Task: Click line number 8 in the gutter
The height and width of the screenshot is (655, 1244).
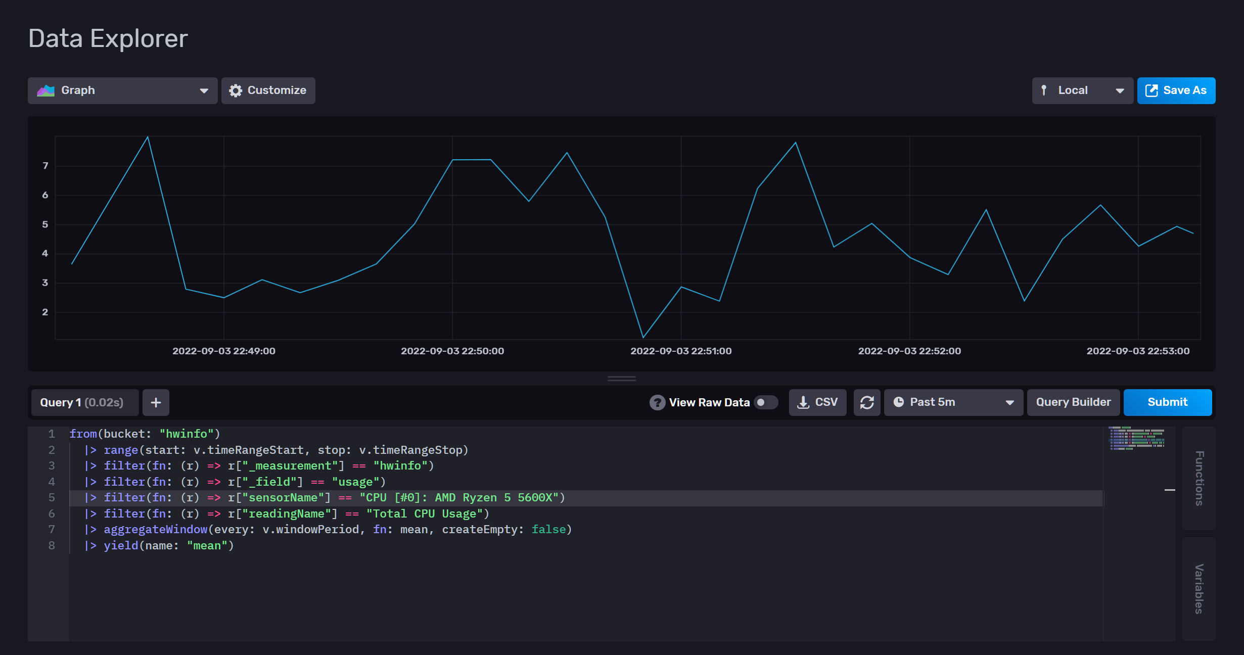Action: point(52,545)
